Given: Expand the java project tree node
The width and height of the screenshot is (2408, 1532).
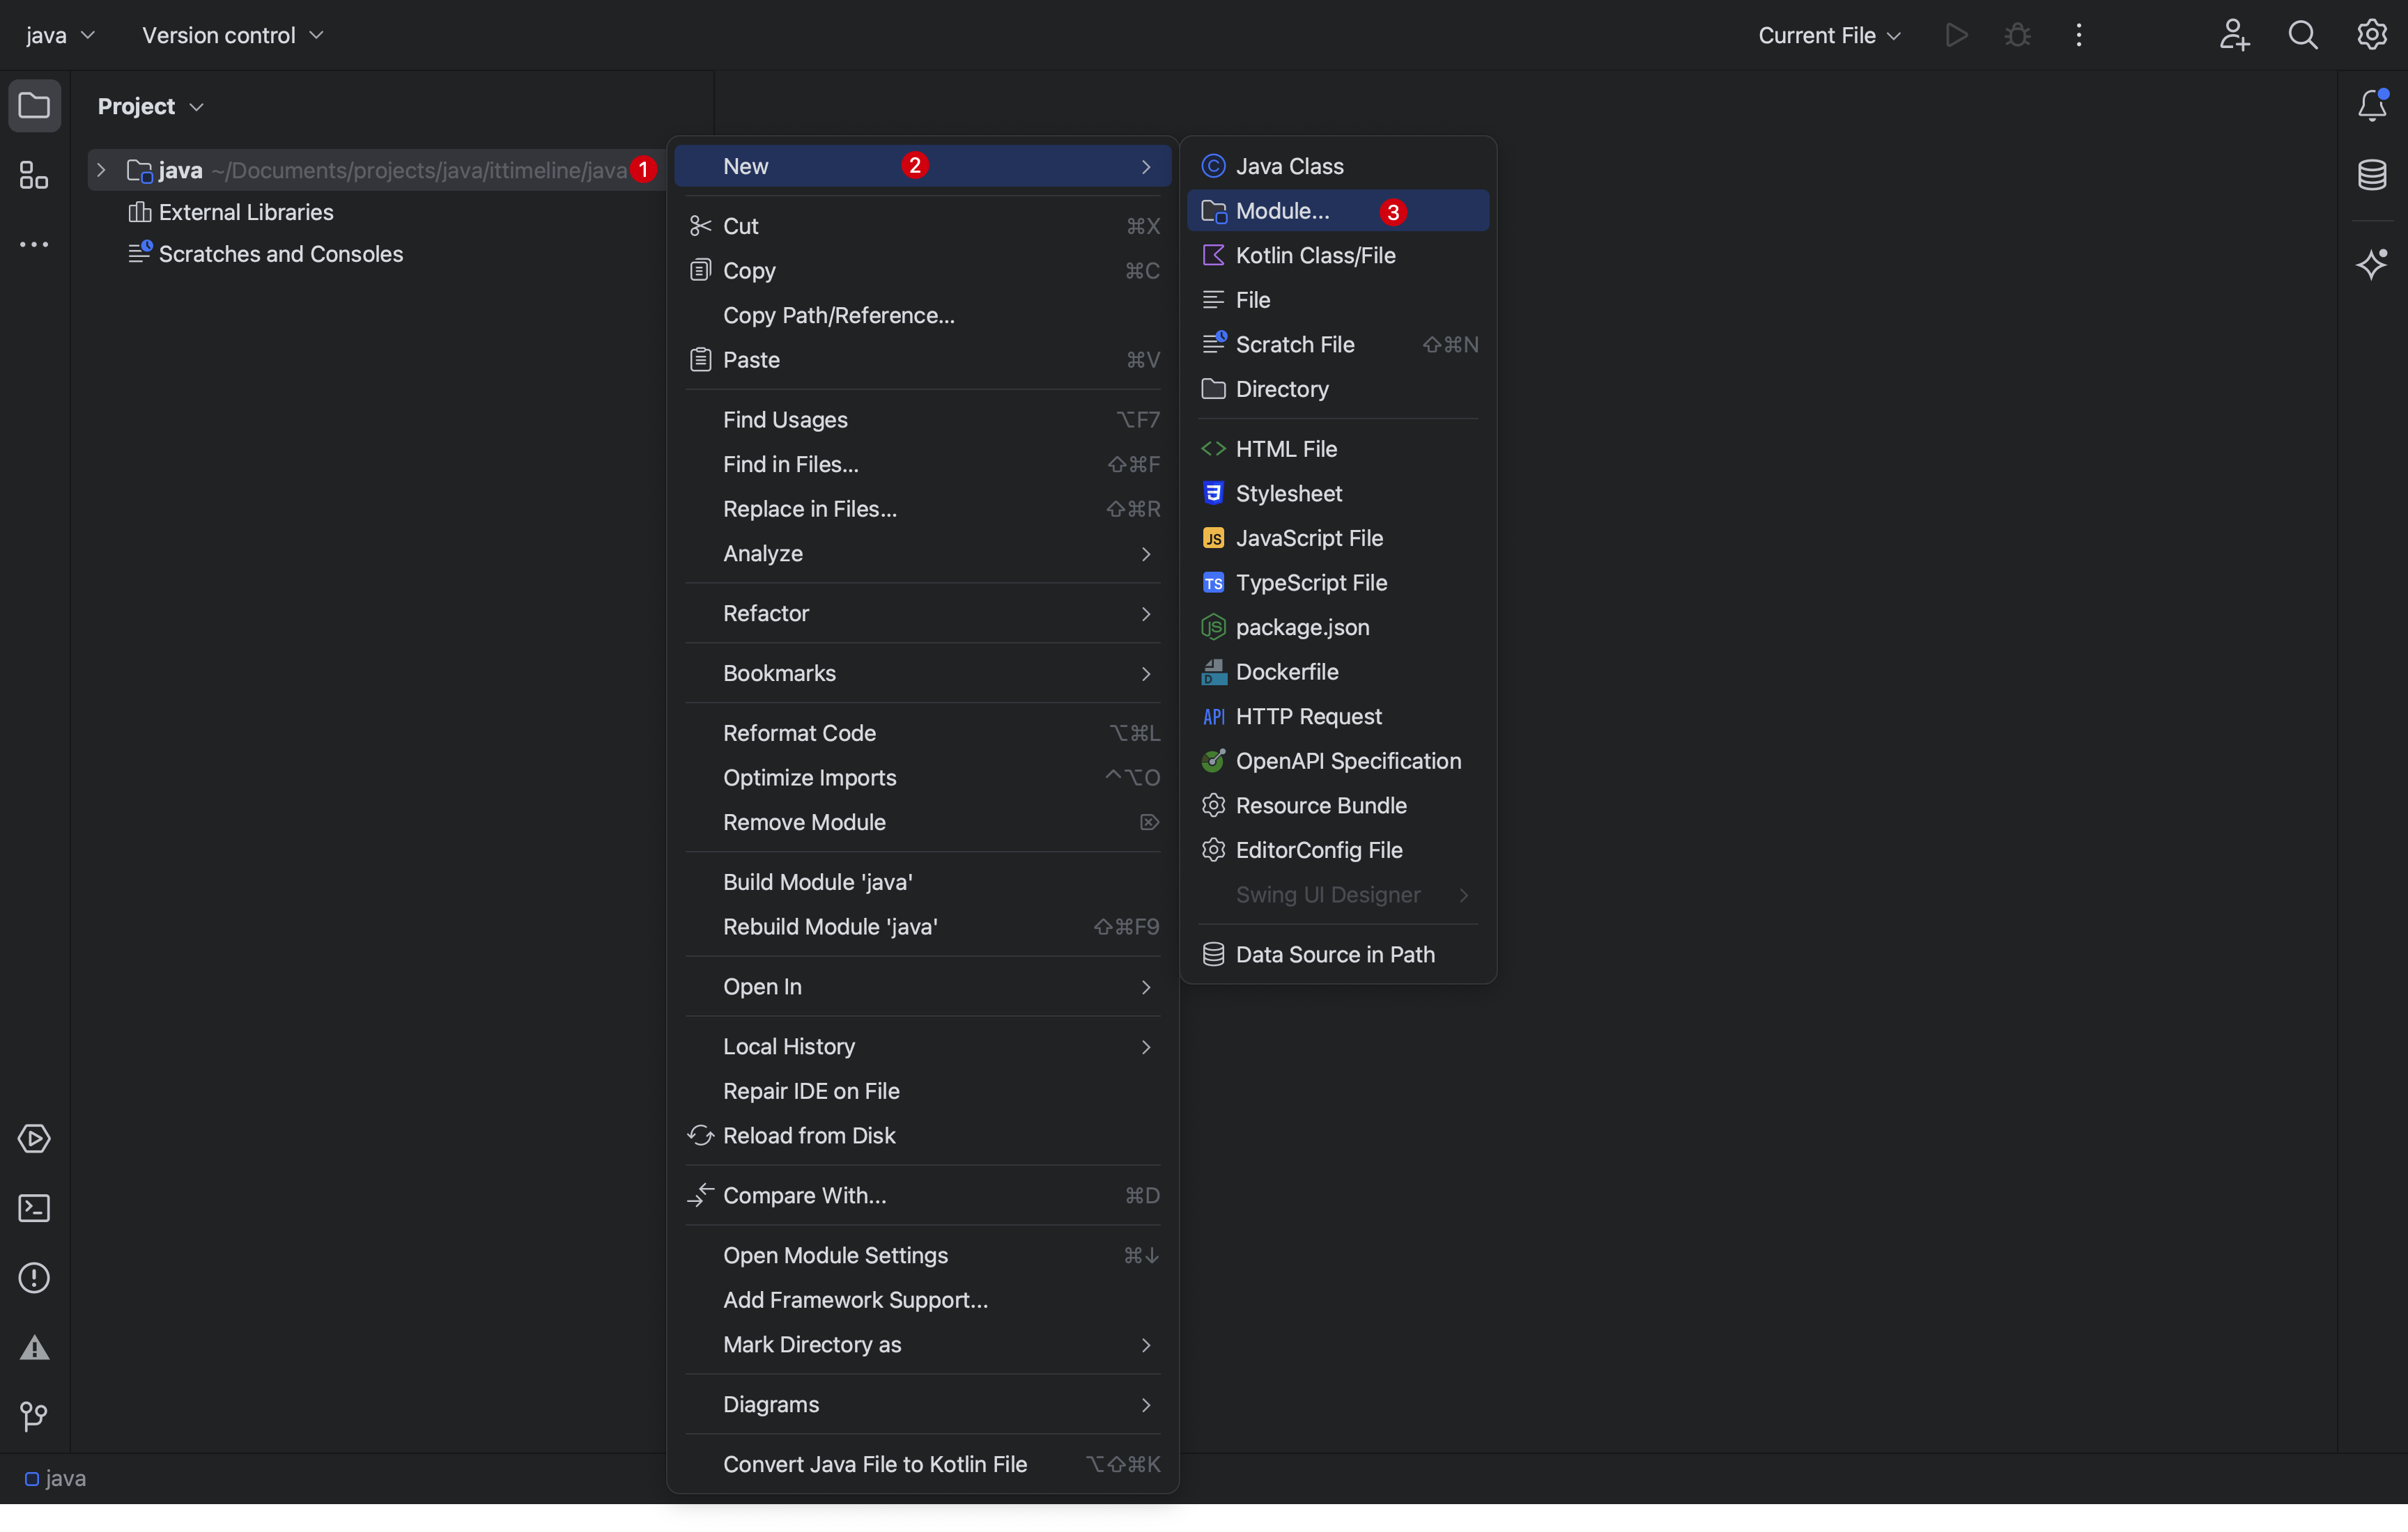Looking at the screenshot, I should 101,170.
